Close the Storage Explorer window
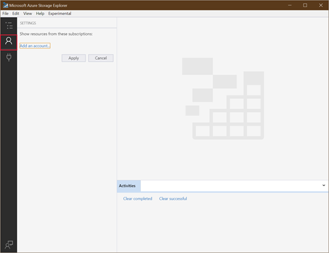 pyautogui.click(x=320, y=5)
